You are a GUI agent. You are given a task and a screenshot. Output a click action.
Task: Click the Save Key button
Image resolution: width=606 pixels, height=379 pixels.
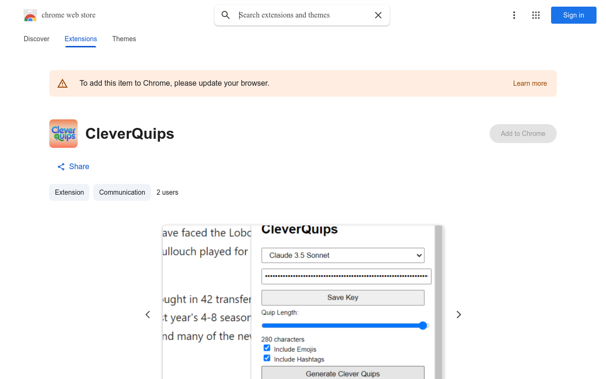(x=343, y=298)
